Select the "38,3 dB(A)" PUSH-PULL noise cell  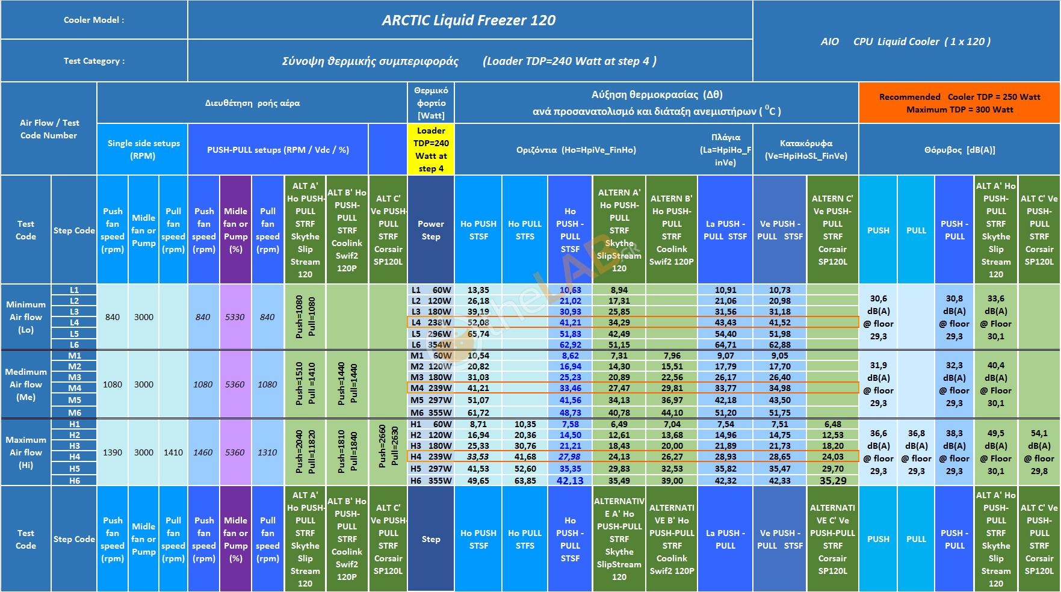coord(954,452)
